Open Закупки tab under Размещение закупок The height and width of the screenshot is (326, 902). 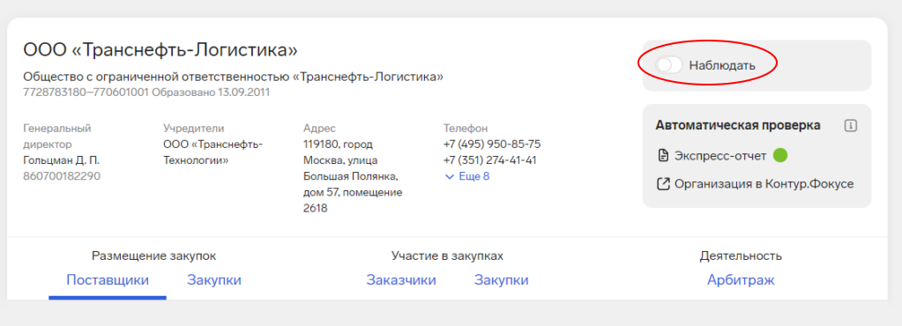(214, 280)
